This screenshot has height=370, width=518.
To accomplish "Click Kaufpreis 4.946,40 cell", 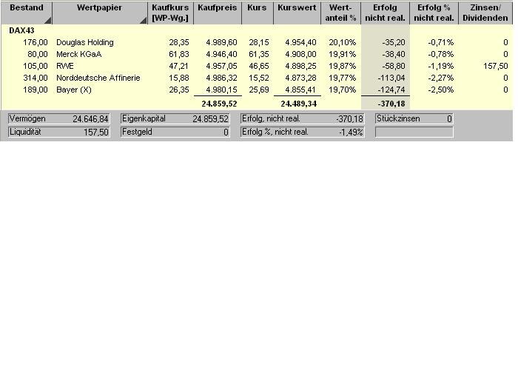I will point(221,54).
